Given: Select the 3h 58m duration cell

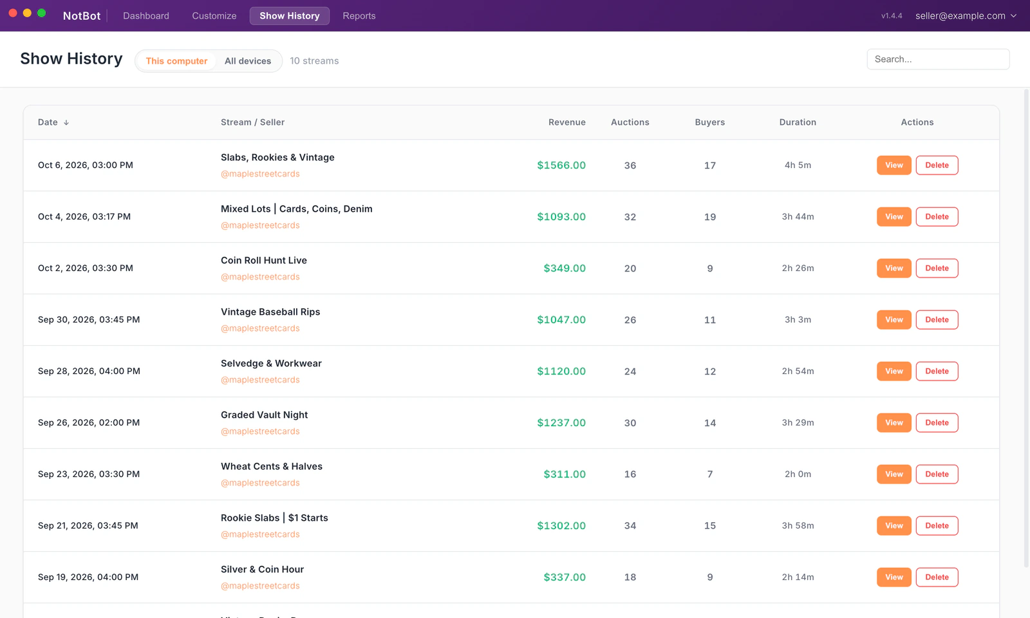Looking at the screenshot, I should point(798,526).
